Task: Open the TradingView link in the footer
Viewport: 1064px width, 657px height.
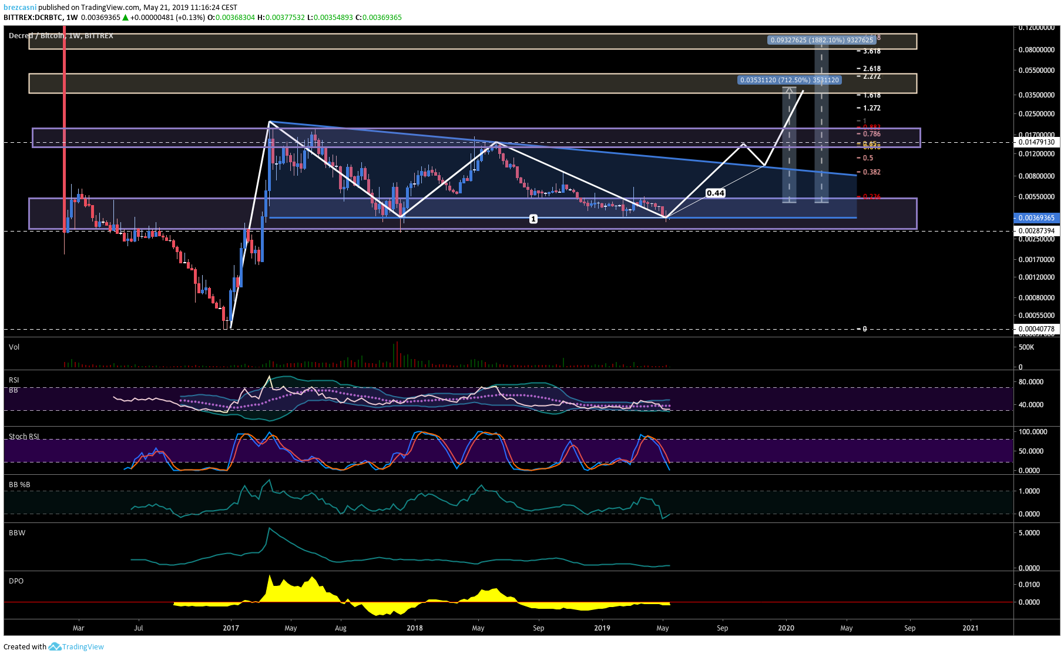Action: (x=83, y=646)
